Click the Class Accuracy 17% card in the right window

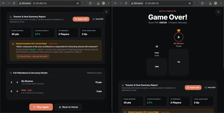(x=156, y=101)
